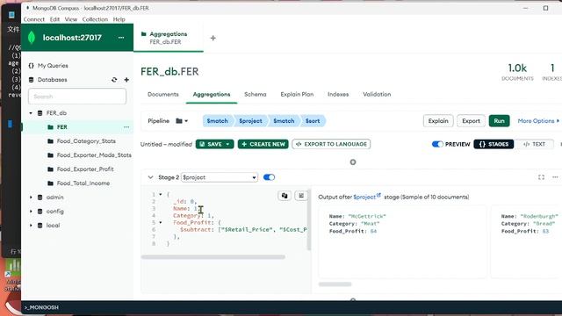Viewport: 562px width, 316px height.
Task: Disable Stage 2 with its toggle
Action: tap(269, 177)
